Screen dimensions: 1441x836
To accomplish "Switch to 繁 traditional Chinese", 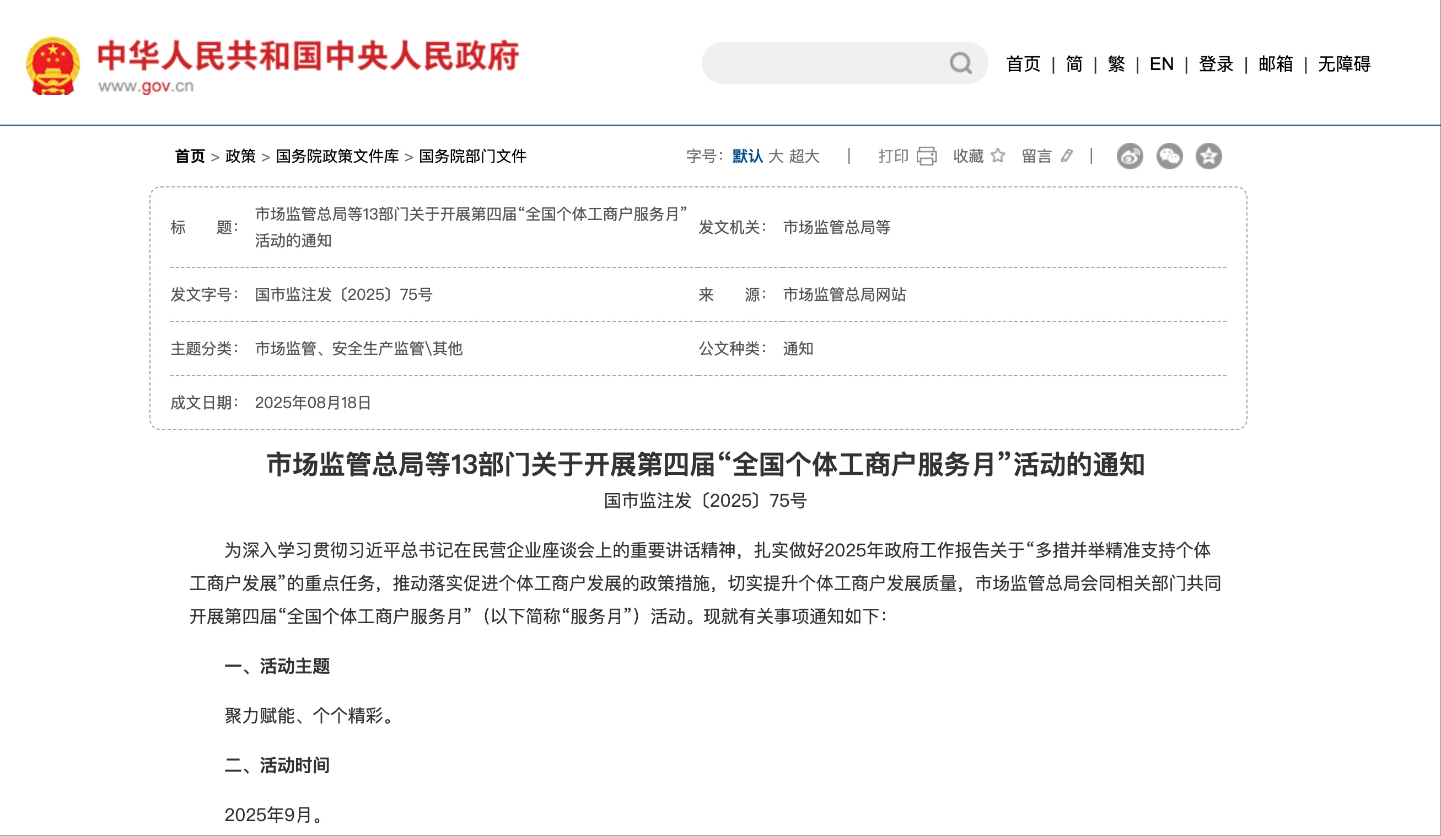I will pyautogui.click(x=1116, y=64).
